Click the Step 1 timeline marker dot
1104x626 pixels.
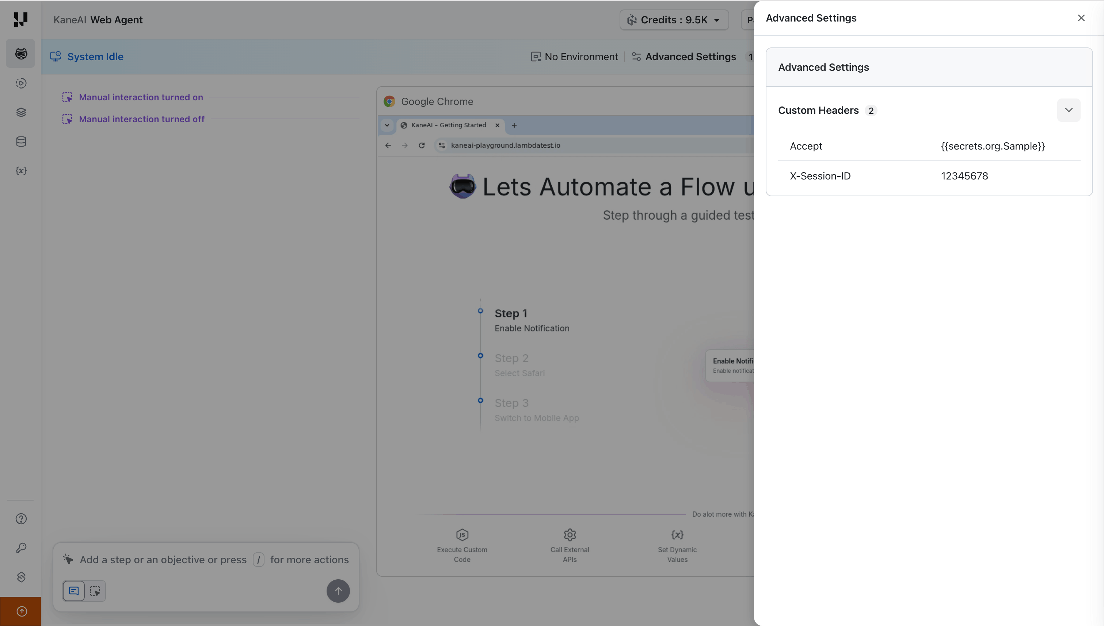pyautogui.click(x=480, y=311)
